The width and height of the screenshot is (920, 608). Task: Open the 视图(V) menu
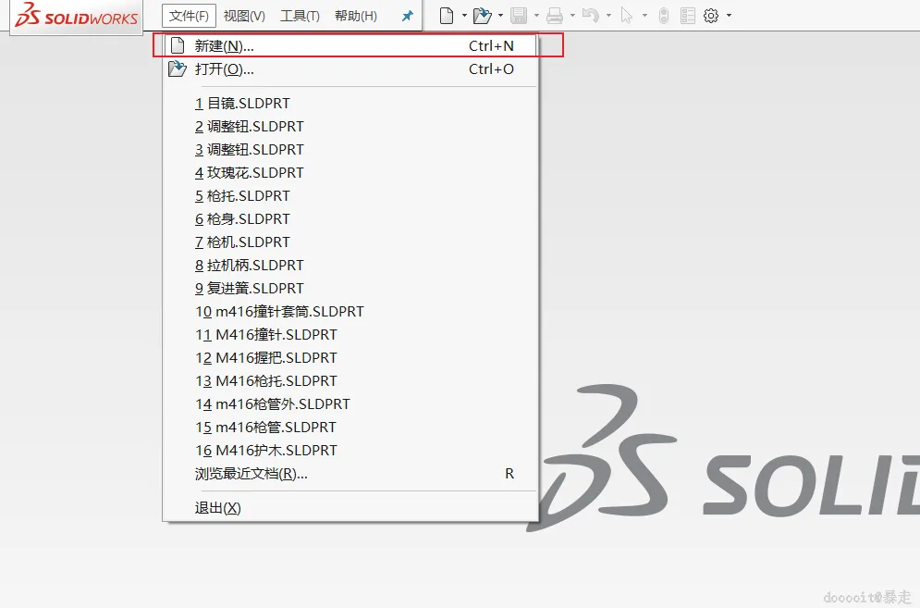coord(244,16)
